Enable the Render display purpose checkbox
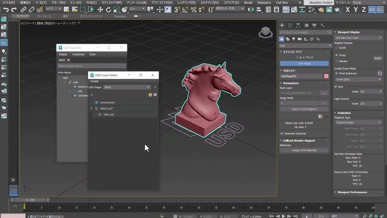387x218 pixels. [336, 61]
